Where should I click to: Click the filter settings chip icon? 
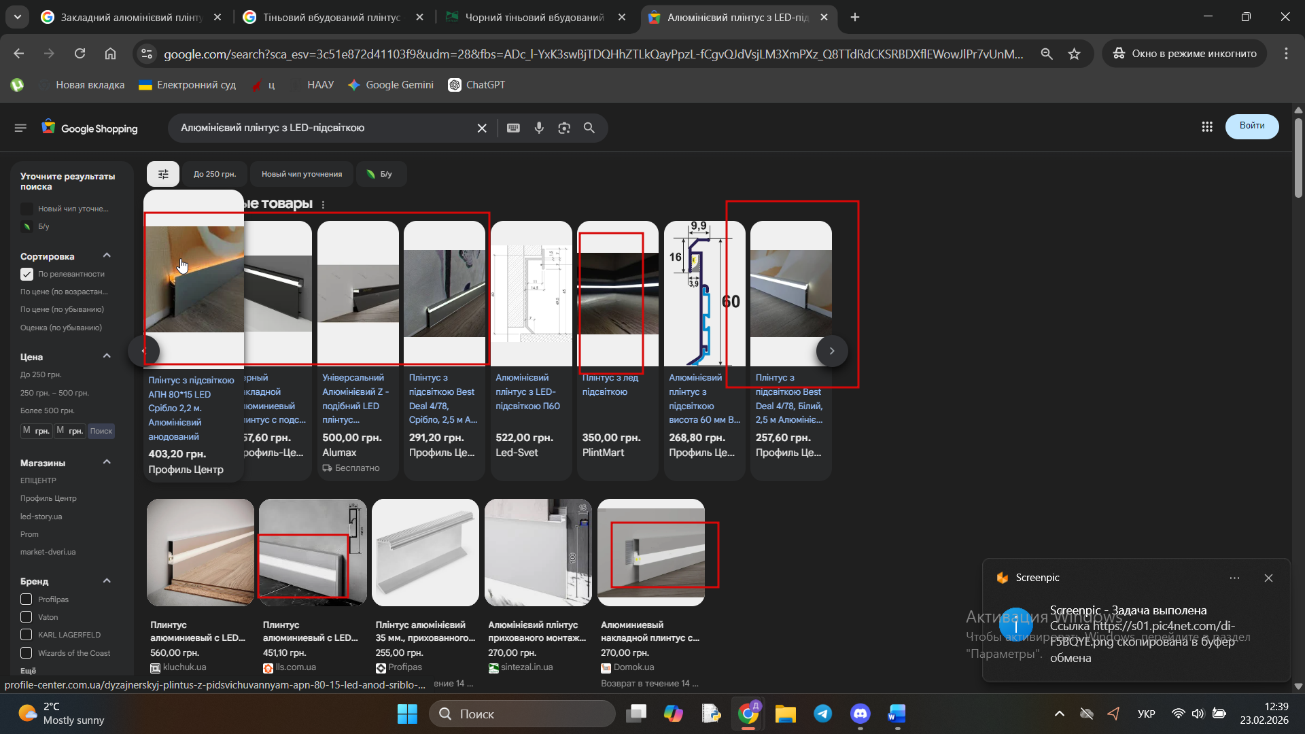pos(163,174)
